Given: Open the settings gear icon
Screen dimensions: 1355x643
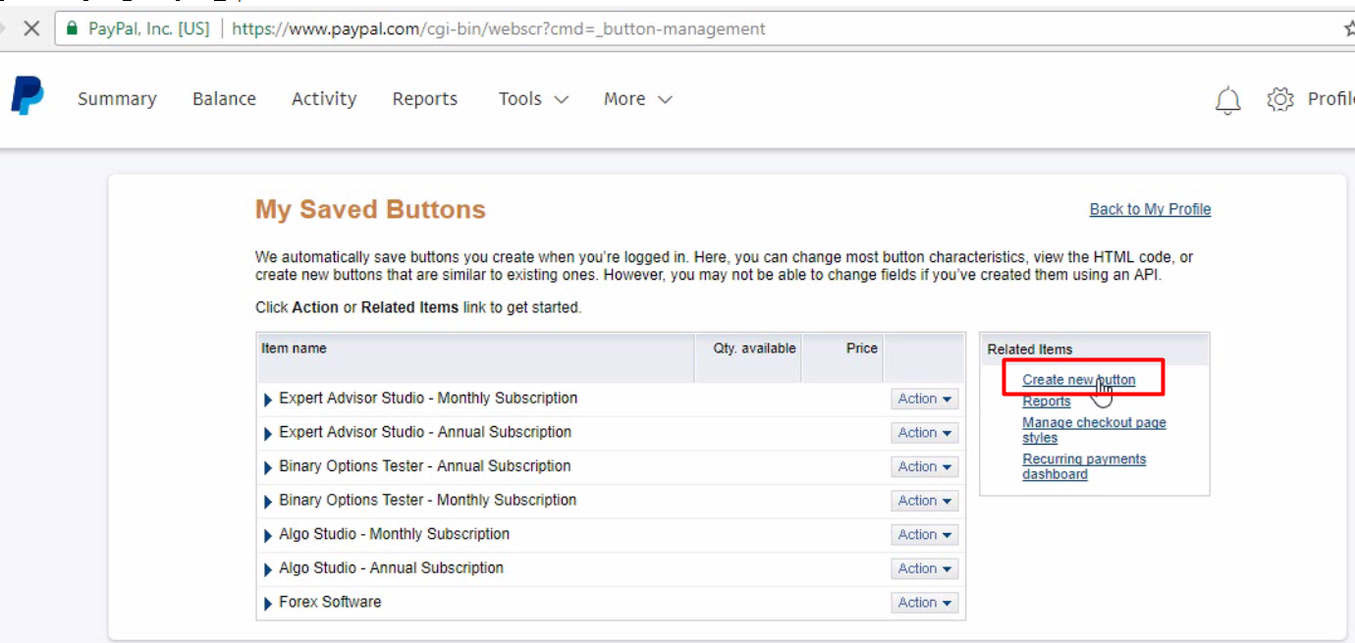Looking at the screenshot, I should coord(1280,99).
